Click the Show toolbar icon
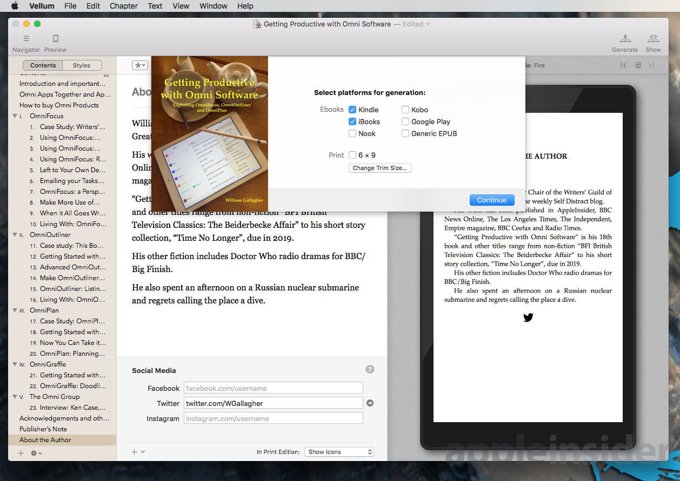The image size is (680, 481). coord(654,39)
